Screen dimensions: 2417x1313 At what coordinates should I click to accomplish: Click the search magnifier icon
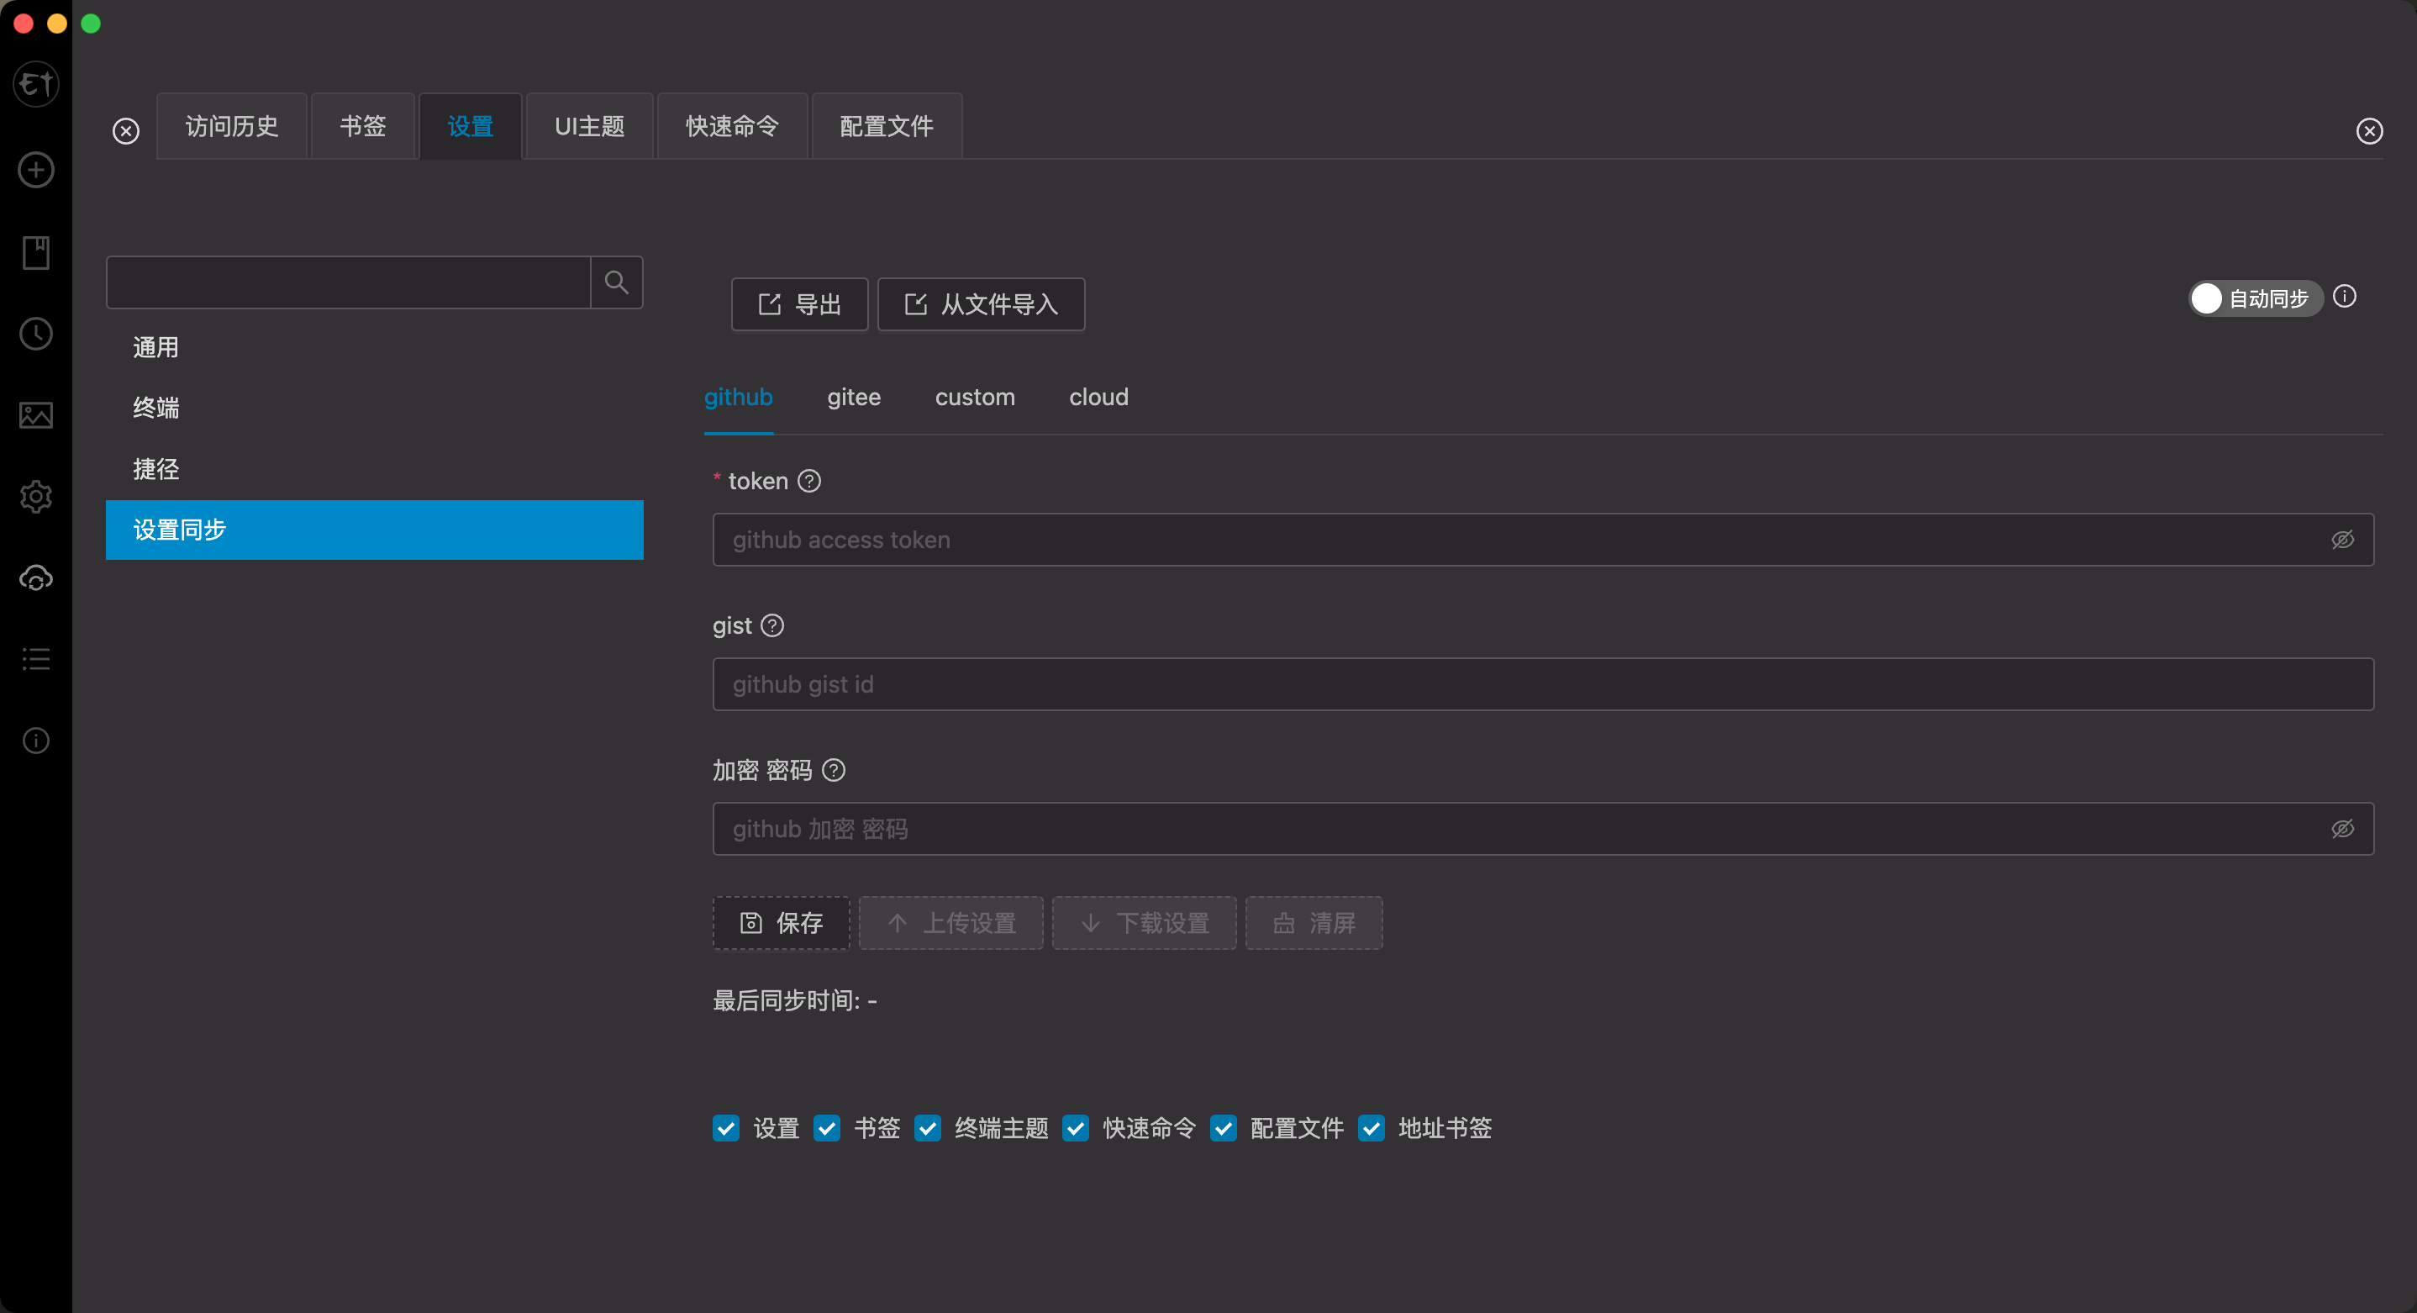617,282
